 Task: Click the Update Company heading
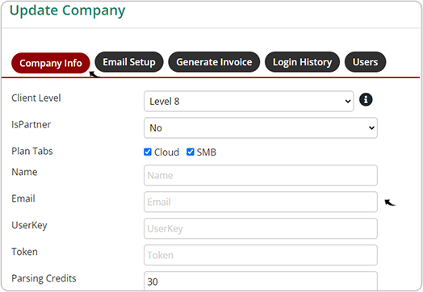(x=68, y=11)
